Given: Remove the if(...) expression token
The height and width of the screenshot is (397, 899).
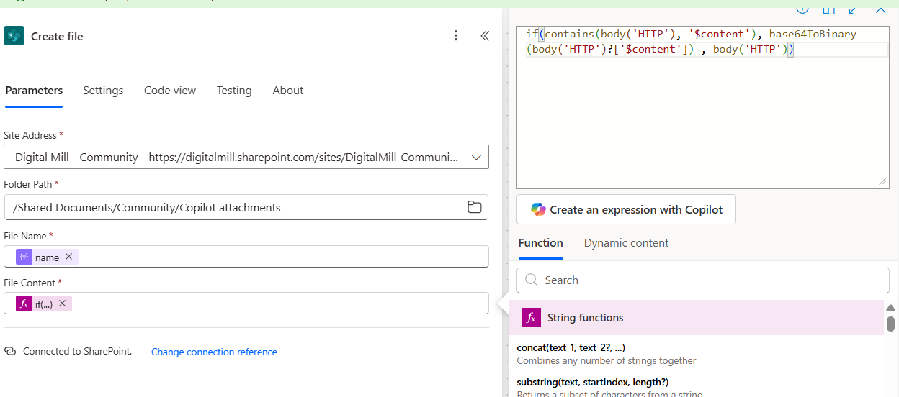Looking at the screenshot, I should point(62,304).
